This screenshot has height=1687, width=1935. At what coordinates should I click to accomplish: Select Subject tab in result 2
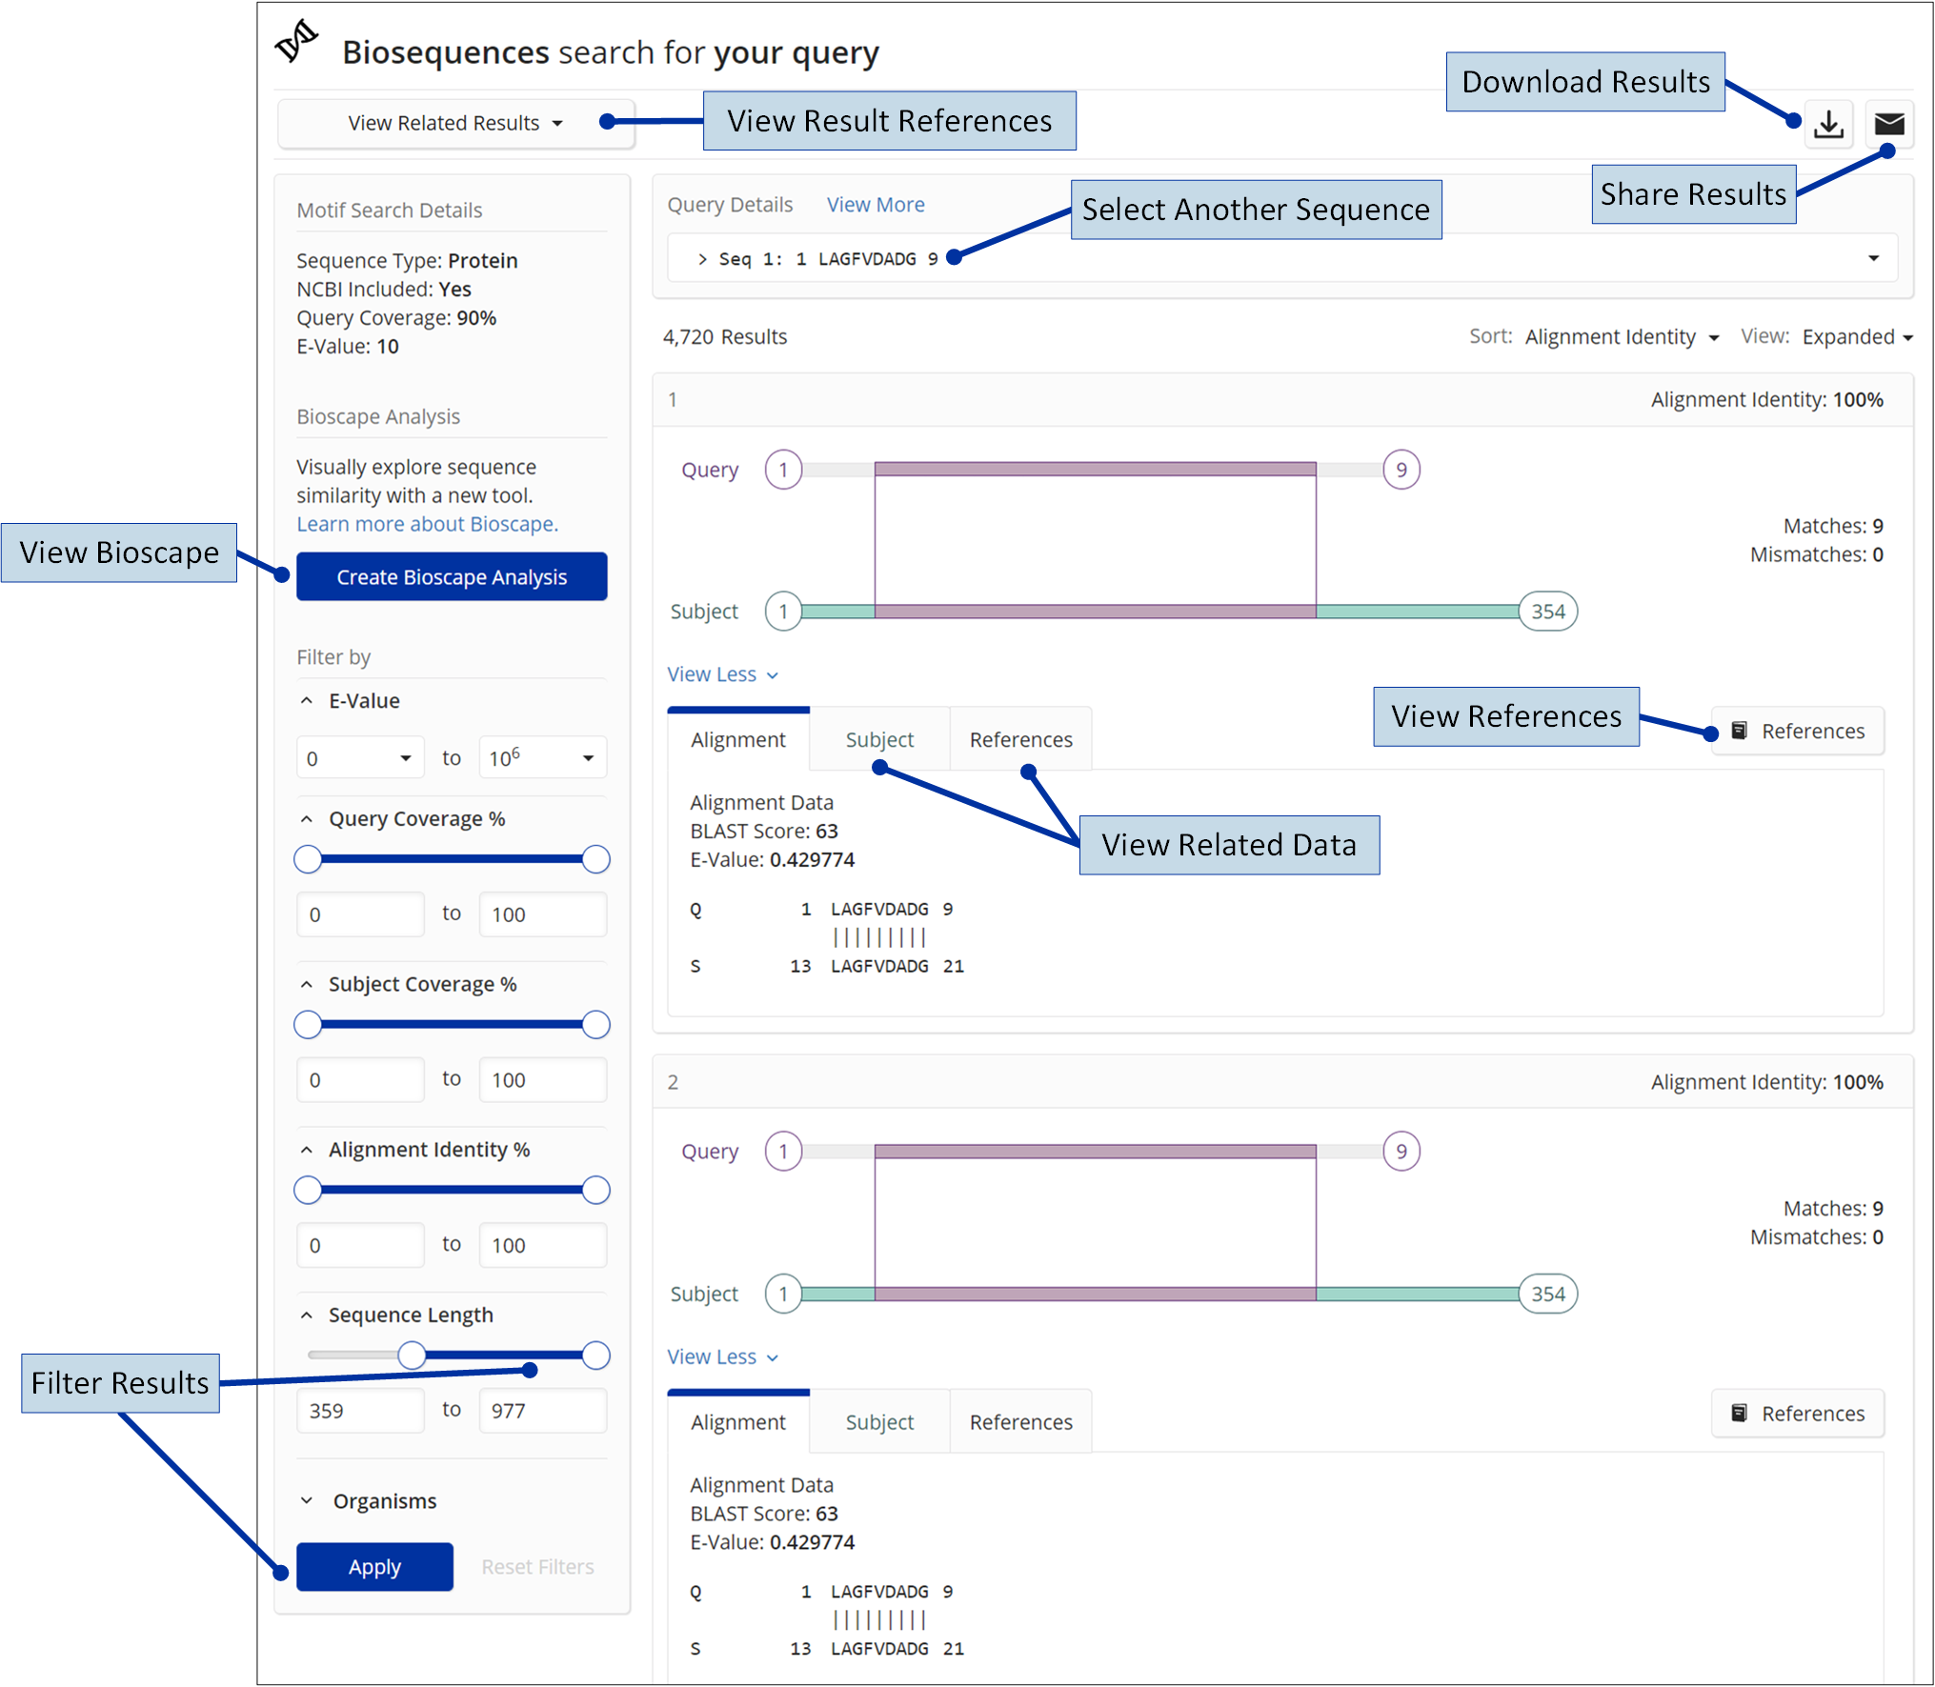point(879,1423)
